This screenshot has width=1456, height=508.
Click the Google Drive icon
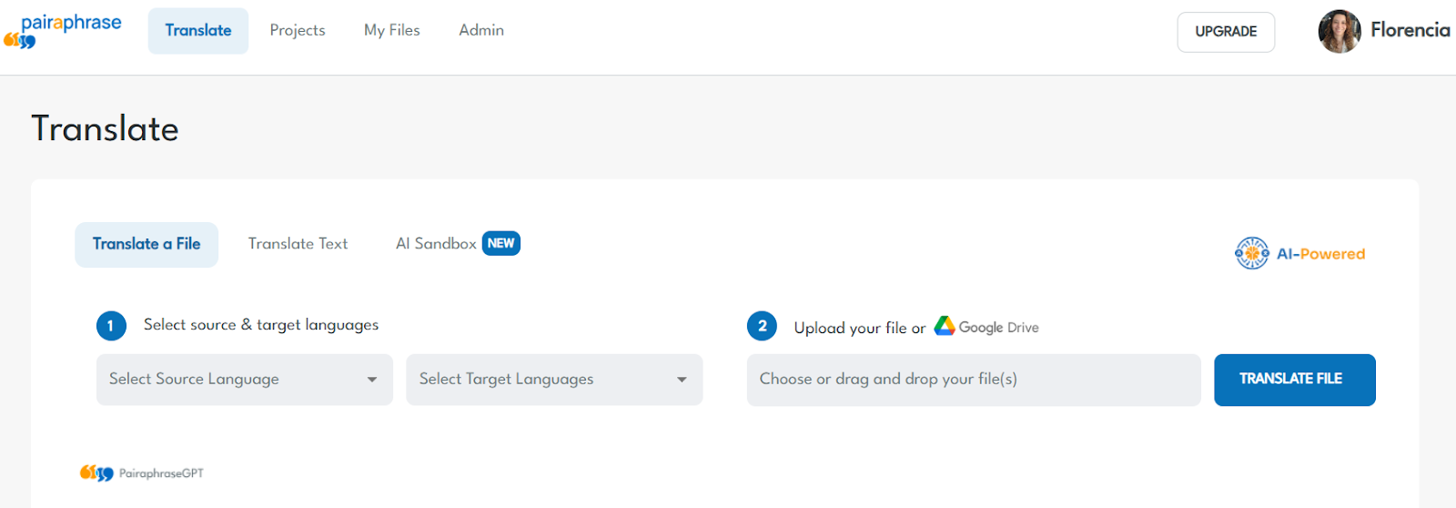[944, 326]
